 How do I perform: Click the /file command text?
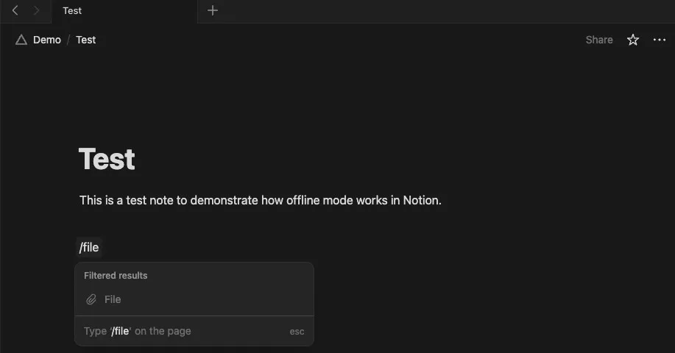coord(89,247)
